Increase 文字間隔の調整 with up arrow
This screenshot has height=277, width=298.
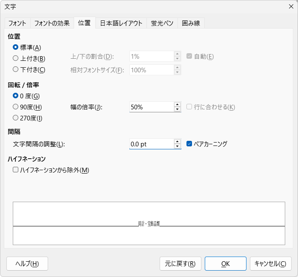pos(177,141)
